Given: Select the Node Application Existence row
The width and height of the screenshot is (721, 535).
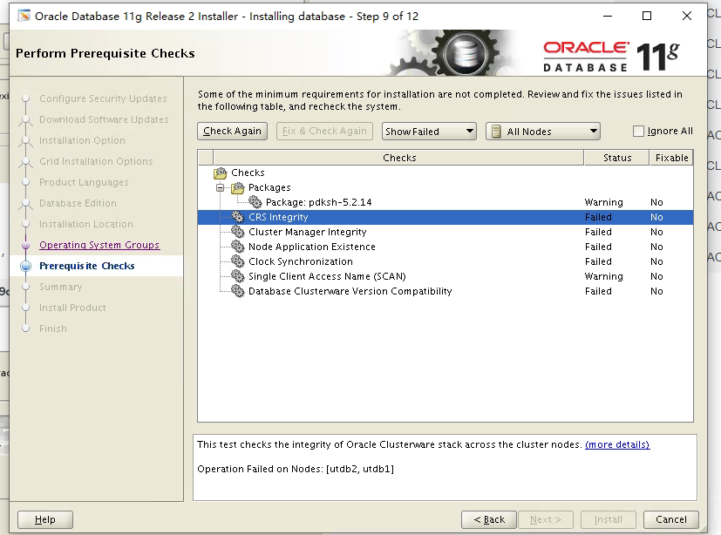Looking at the screenshot, I should coord(446,247).
